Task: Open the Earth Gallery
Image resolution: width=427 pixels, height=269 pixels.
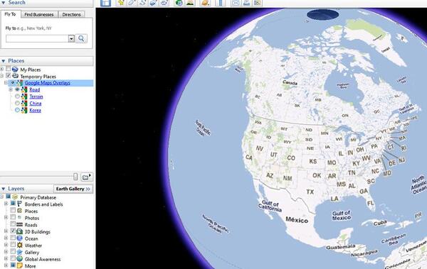Action: click(73, 189)
